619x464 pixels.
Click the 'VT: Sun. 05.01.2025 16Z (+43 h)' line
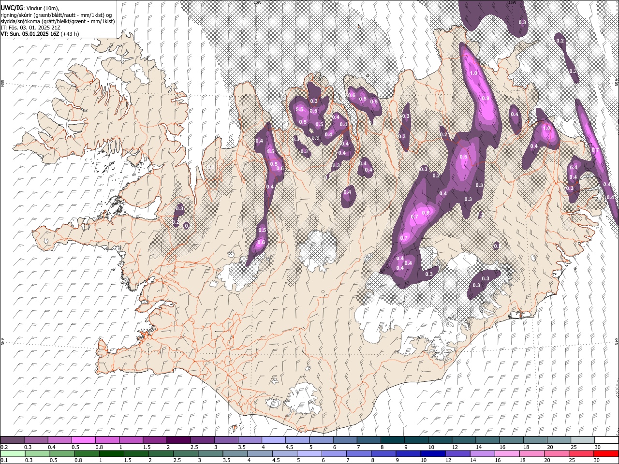40,34
